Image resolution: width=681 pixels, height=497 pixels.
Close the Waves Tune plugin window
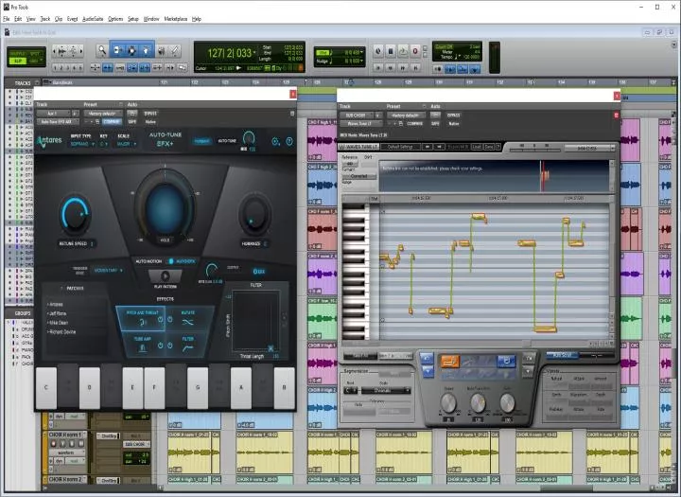(x=617, y=96)
